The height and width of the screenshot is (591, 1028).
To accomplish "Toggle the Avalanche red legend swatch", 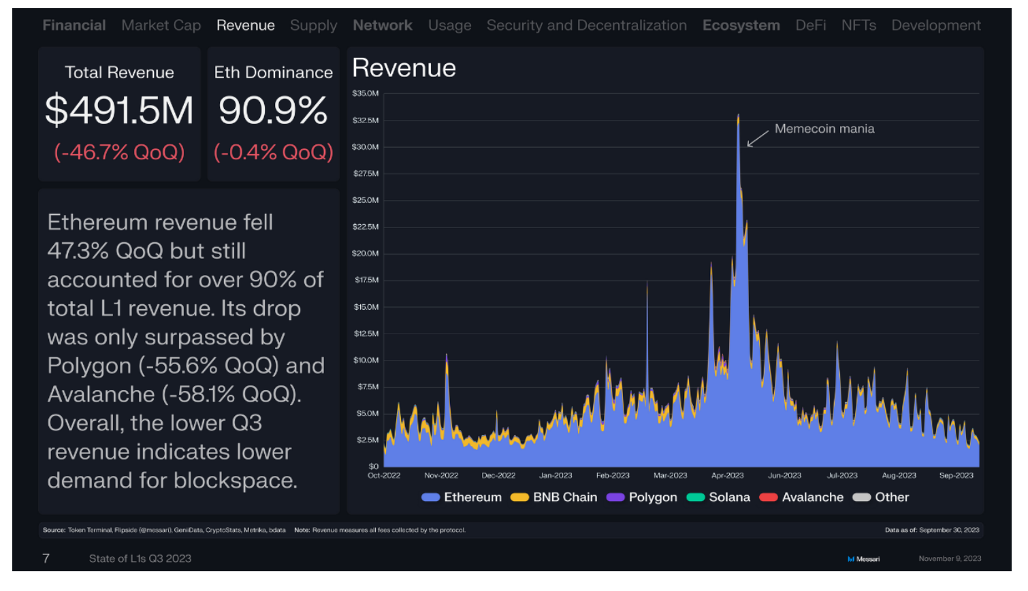I will click(769, 497).
